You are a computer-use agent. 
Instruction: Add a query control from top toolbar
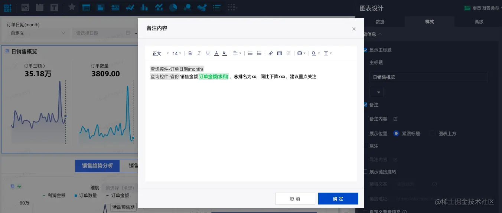25,7
